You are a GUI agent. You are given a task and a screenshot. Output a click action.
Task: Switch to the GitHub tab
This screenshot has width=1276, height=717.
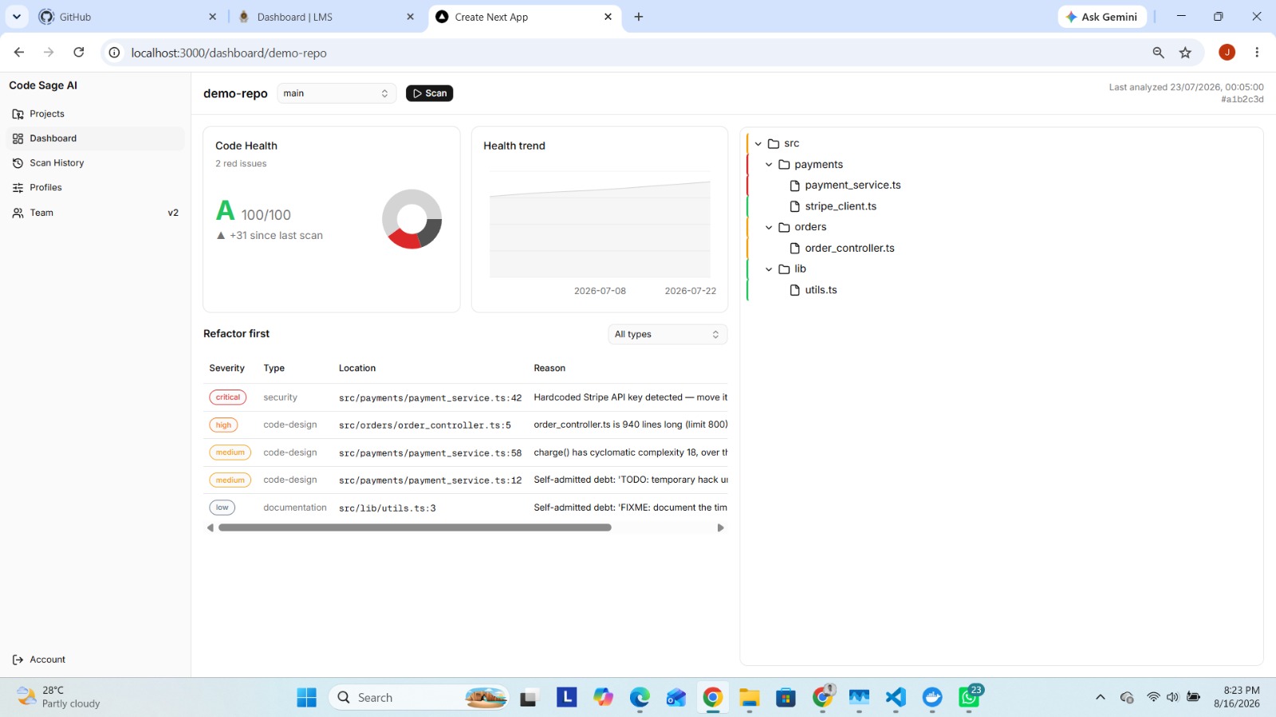click(x=128, y=17)
